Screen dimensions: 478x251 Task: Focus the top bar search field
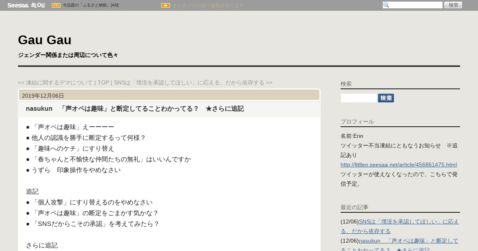point(413,5)
